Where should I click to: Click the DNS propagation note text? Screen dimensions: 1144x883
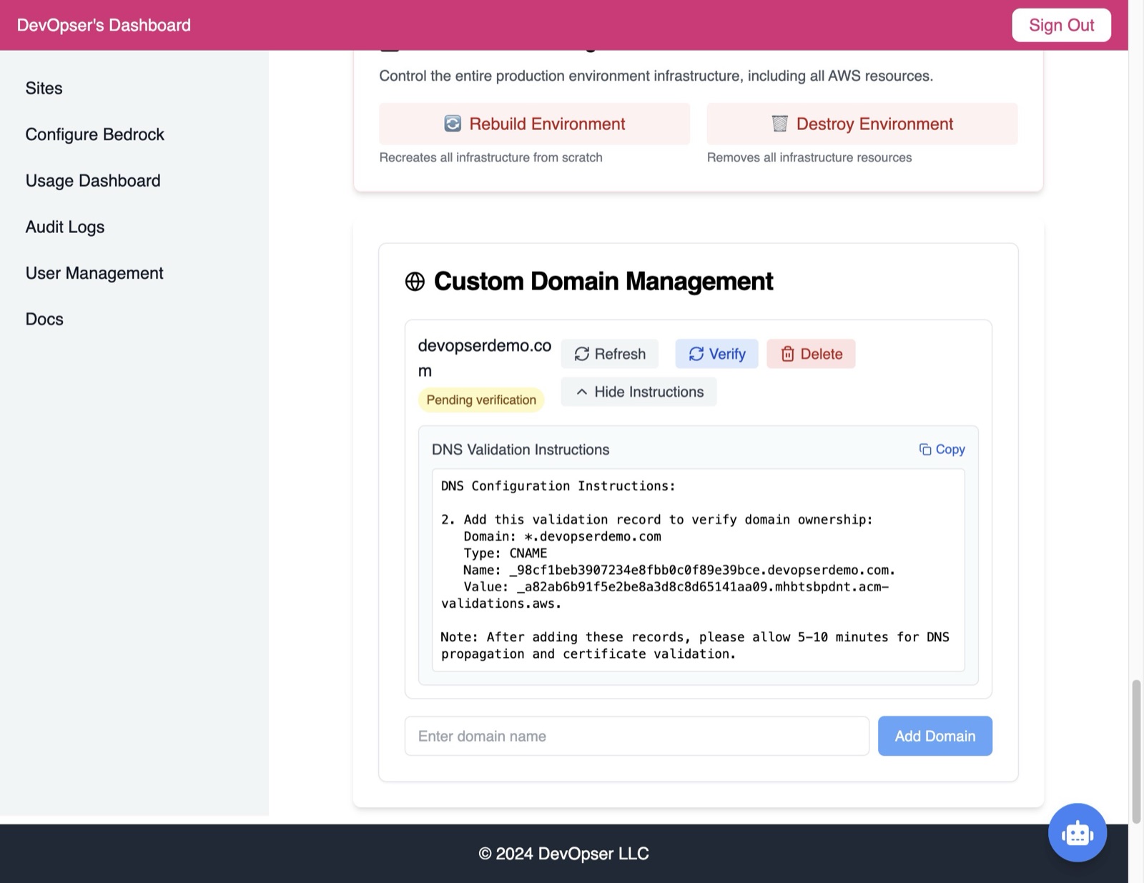[695, 645]
